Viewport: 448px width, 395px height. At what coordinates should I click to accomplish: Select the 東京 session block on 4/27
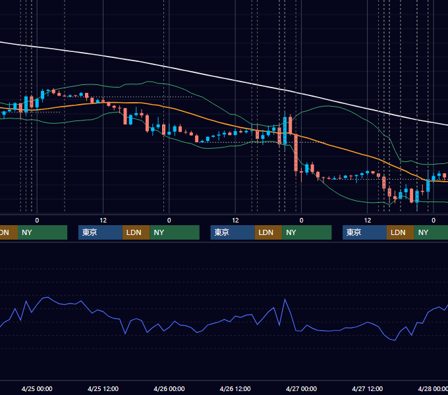click(x=364, y=232)
